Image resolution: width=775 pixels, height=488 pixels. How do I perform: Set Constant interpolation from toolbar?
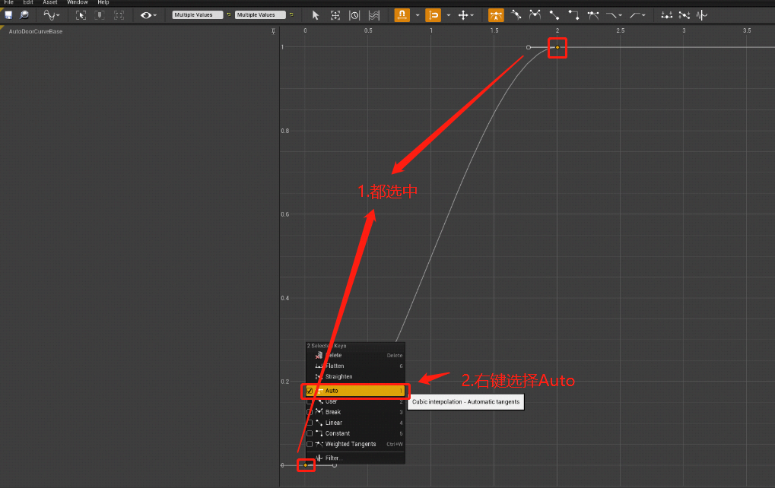[x=573, y=15]
